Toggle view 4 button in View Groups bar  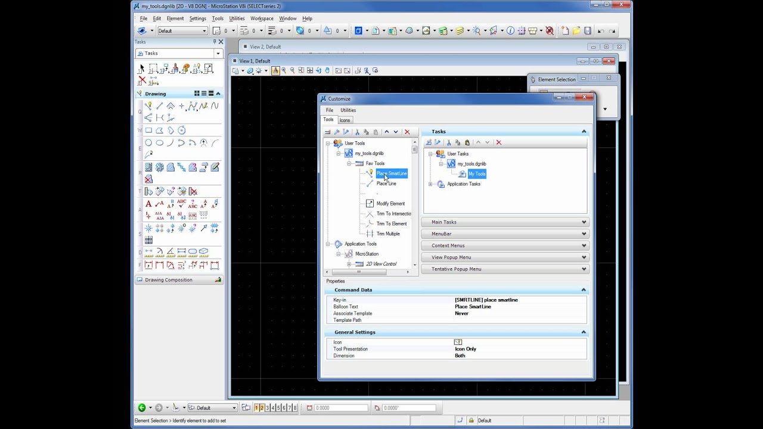click(x=273, y=408)
